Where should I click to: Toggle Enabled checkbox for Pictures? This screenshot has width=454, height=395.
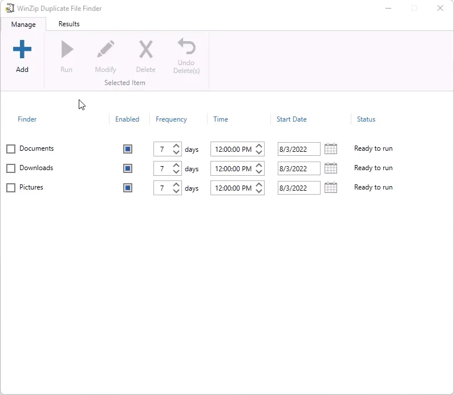coord(128,188)
